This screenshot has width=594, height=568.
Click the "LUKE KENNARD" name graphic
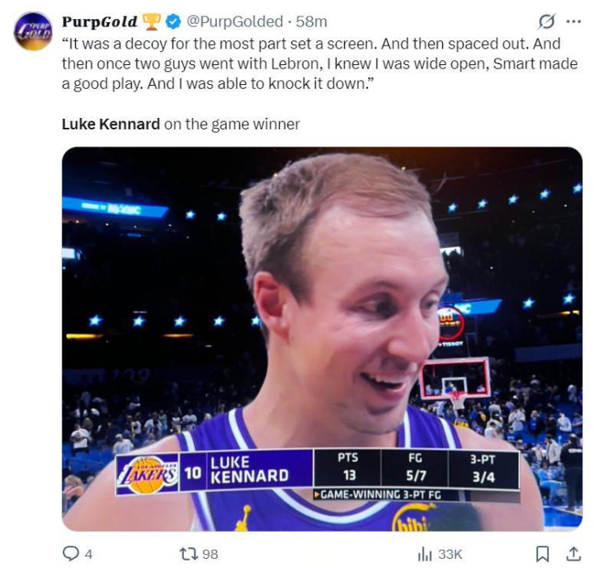[248, 469]
